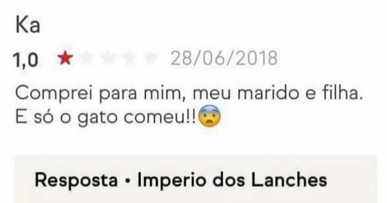Click the fearful face emoji
The width and height of the screenshot is (387, 203).
[210, 117]
